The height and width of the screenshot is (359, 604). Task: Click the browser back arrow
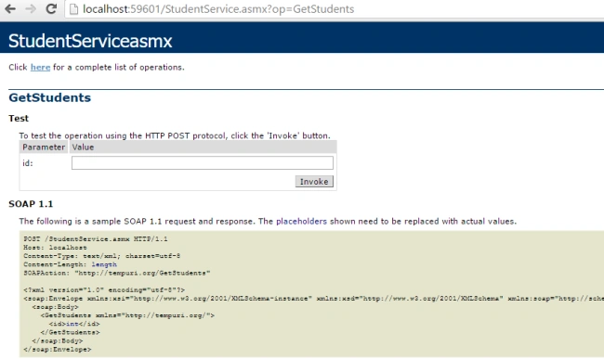(10, 8)
